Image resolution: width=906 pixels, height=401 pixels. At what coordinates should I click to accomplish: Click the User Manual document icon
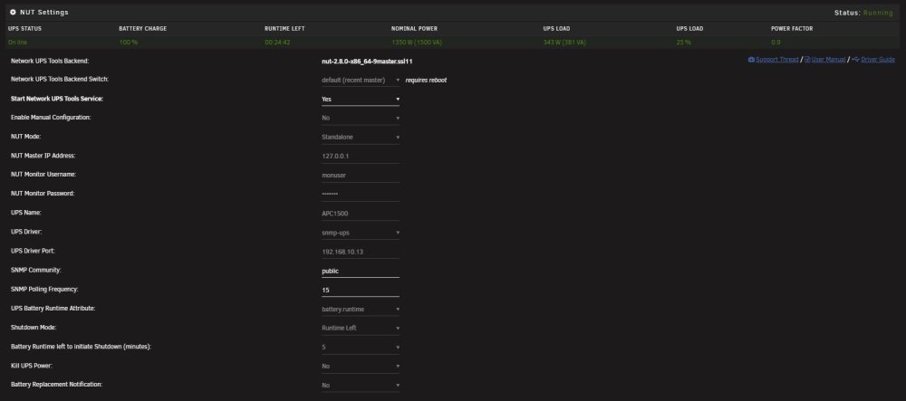[x=807, y=60]
